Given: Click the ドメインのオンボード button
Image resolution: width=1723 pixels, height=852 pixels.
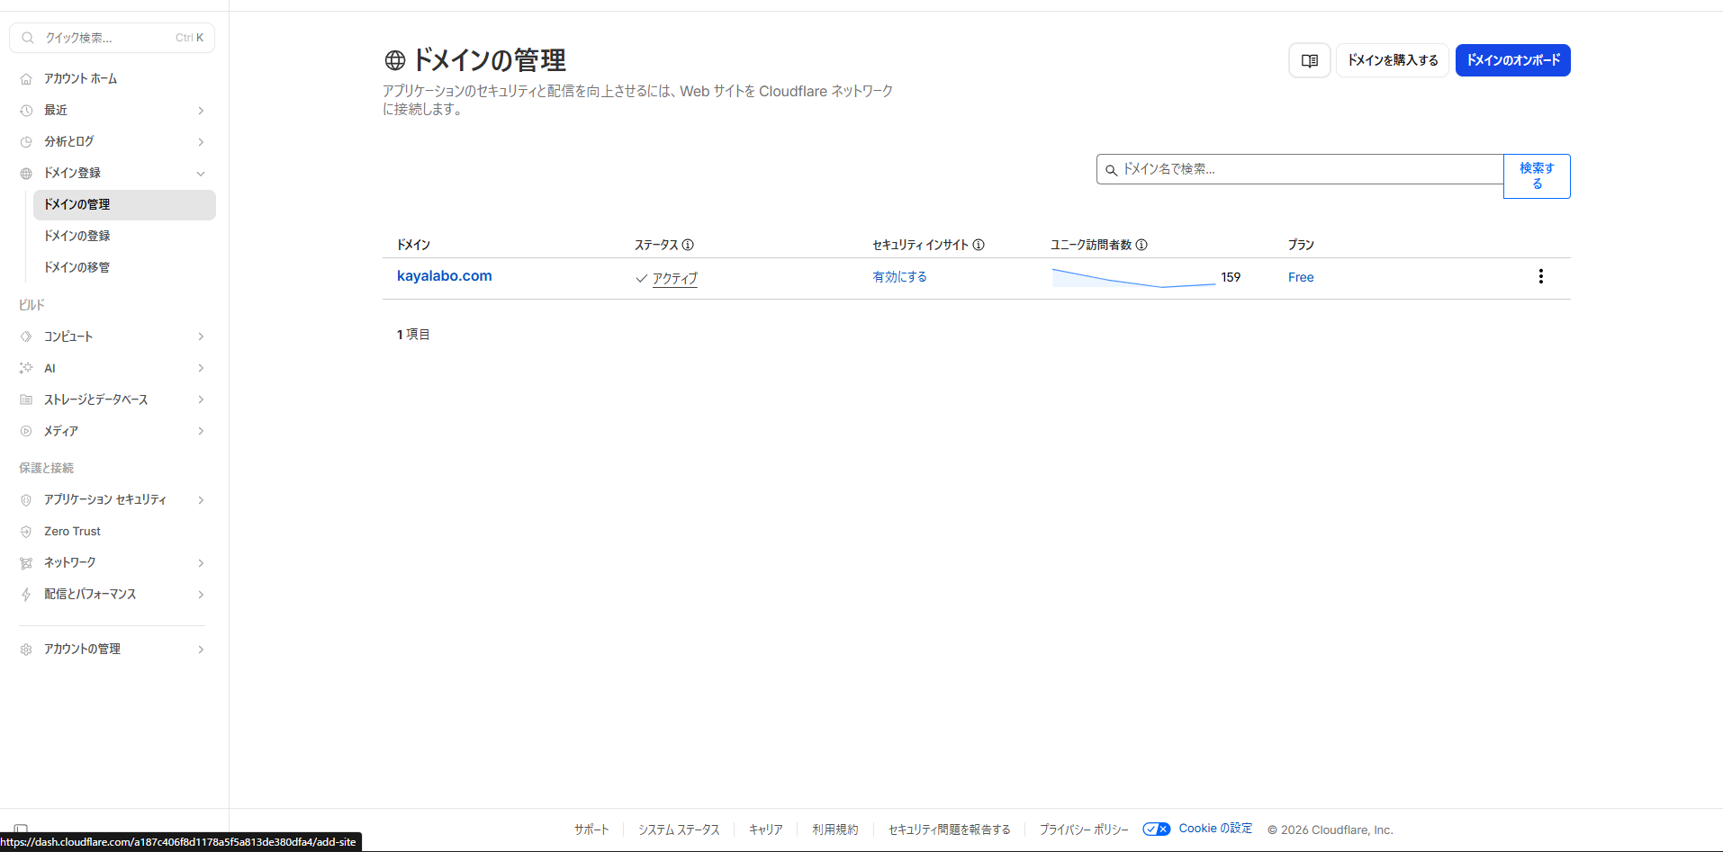Looking at the screenshot, I should coord(1513,60).
